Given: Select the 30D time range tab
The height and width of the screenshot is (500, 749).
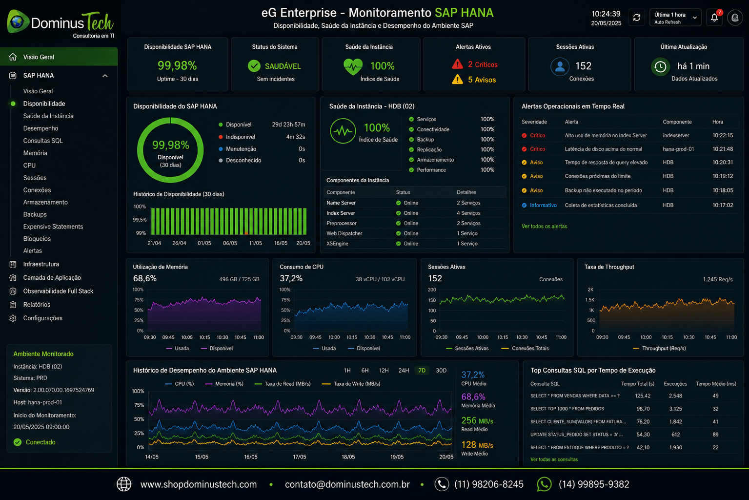Looking at the screenshot, I should pyautogui.click(x=441, y=371).
